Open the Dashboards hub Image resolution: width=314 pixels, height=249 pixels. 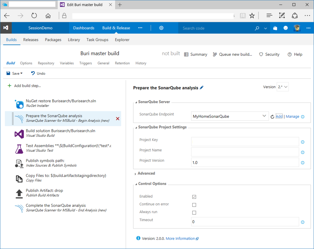click(x=84, y=28)
